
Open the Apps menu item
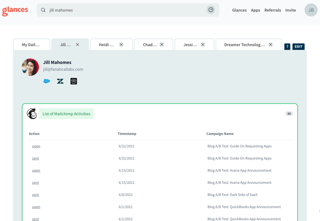[x=255, y=10]
